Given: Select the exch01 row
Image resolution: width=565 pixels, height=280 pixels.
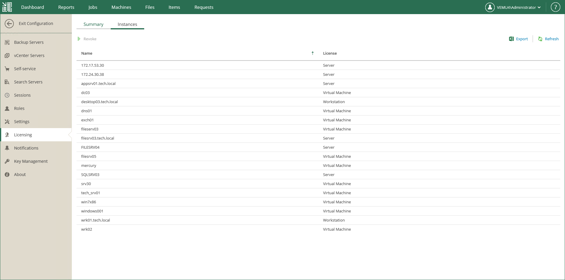Looking at the screenshot, I should [318, 120].
